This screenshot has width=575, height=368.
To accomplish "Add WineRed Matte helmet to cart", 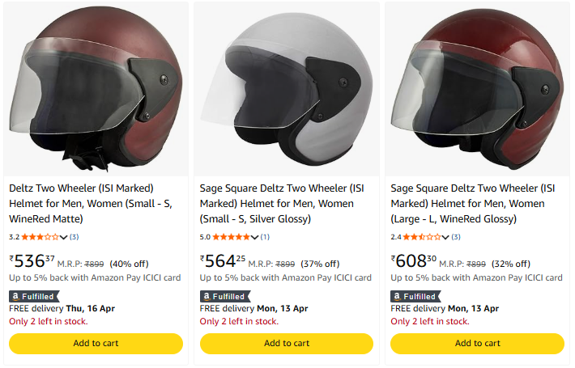I will [96, 343].
